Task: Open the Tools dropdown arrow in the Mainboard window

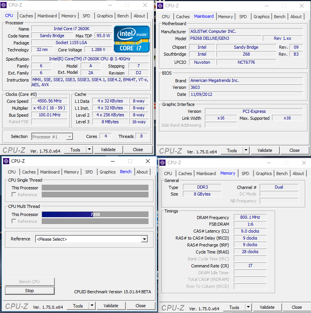Action: click(x=246, y=150)
